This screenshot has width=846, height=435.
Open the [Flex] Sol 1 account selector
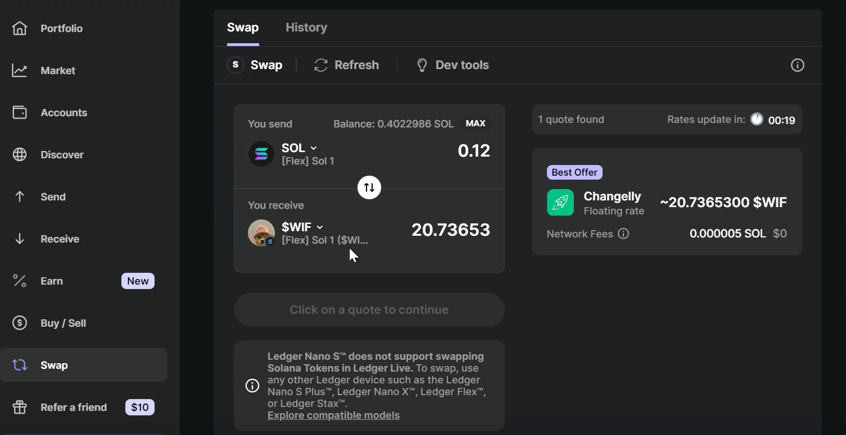click(x=308, y=162)
